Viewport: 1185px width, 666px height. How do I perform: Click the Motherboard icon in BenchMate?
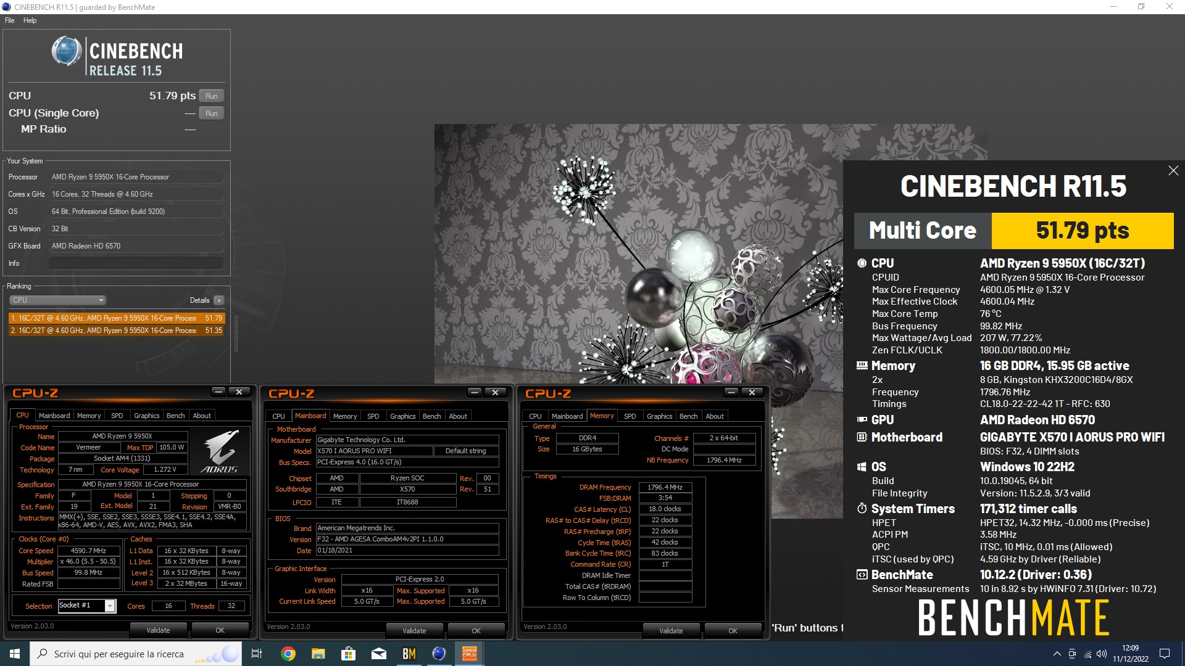click(x=862, y=437)
